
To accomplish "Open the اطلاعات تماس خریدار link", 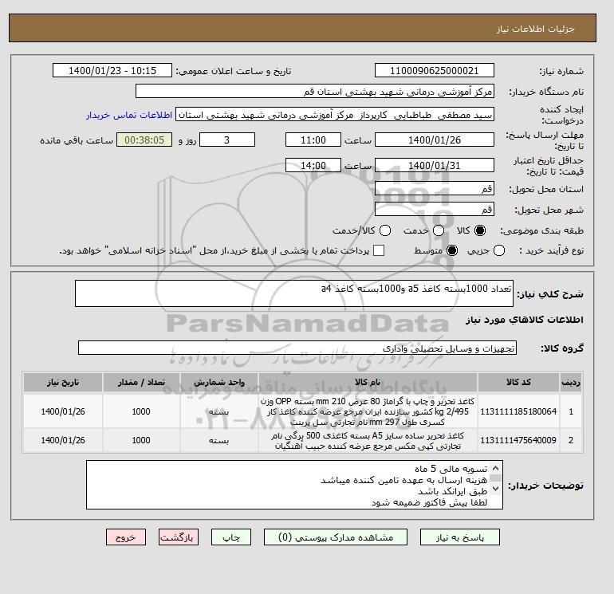I will click(129, 115).
